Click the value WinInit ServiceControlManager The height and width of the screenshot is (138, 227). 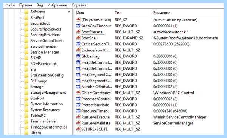180,117
